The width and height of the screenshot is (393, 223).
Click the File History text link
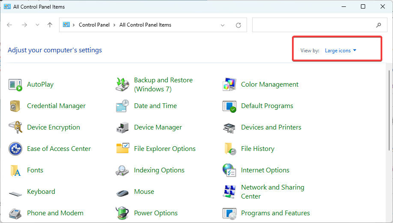click(x=258, y=149)
